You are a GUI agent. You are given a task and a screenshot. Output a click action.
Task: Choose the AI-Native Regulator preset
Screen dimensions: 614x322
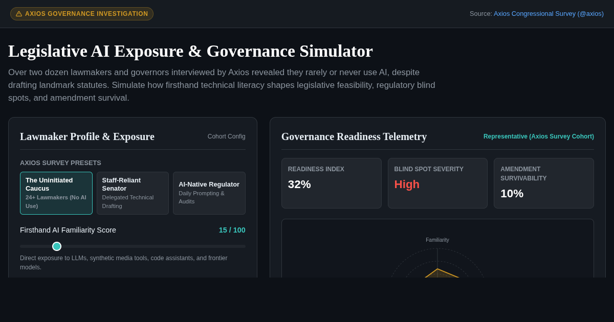point(209,193)
